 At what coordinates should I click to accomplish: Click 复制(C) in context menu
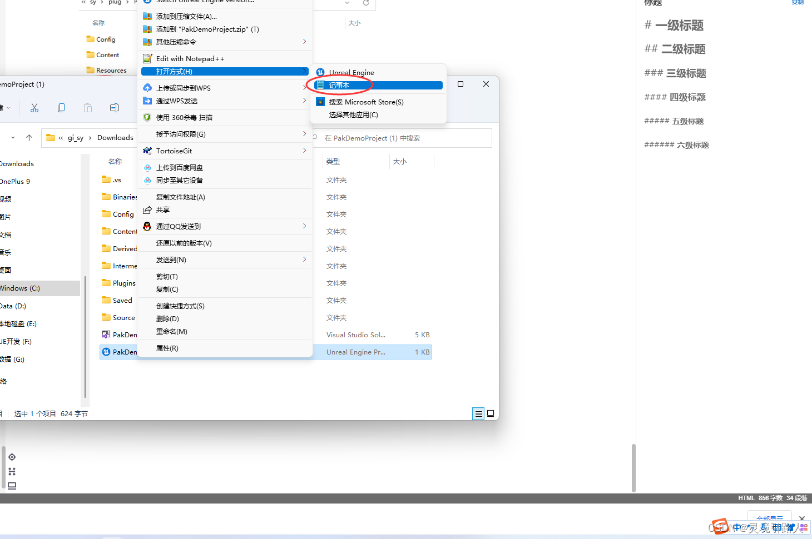225,289
